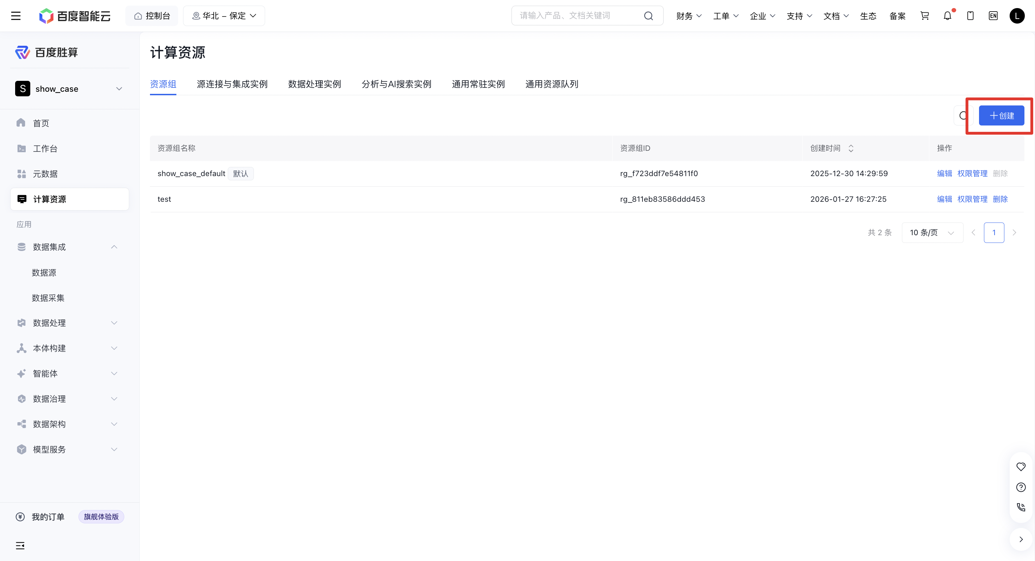The height and width of the screenshot is (561, 1035).
Task: Expand the 模型服务 section chevron
Action: tap(114, 449)
